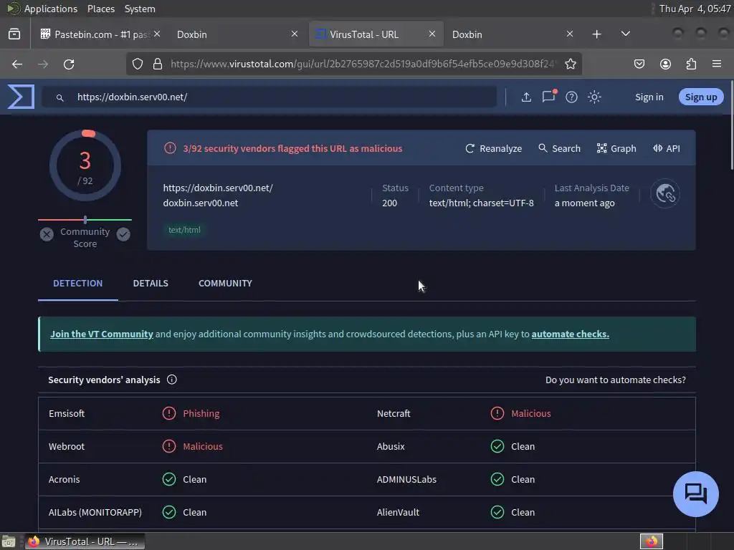Open the Firefox hamburger menu
The width and height of the screenshot is (734, 550).
tap(716, 64)
